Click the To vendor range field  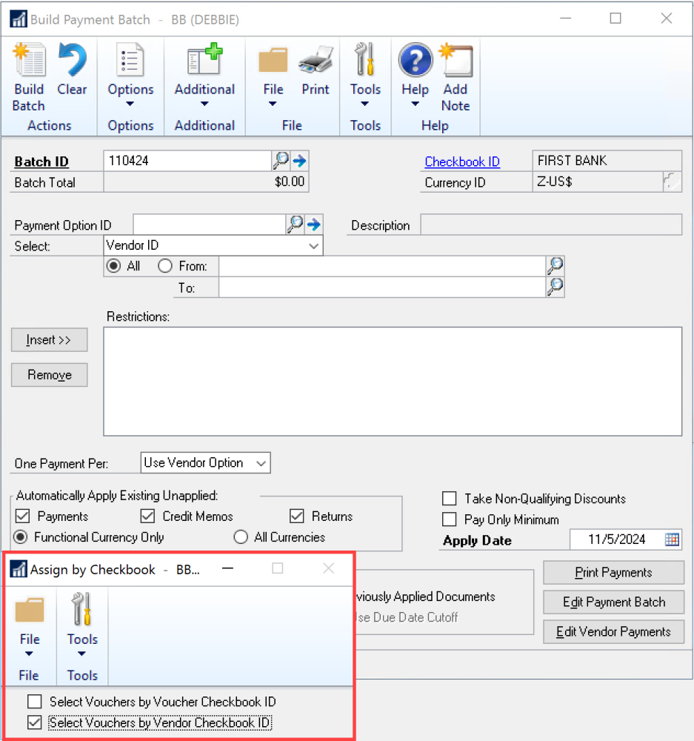click(382, 288)
